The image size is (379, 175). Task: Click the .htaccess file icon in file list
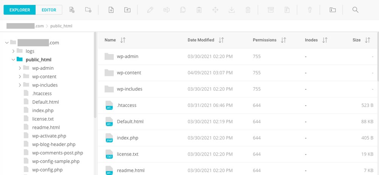[x=109, y=105]
